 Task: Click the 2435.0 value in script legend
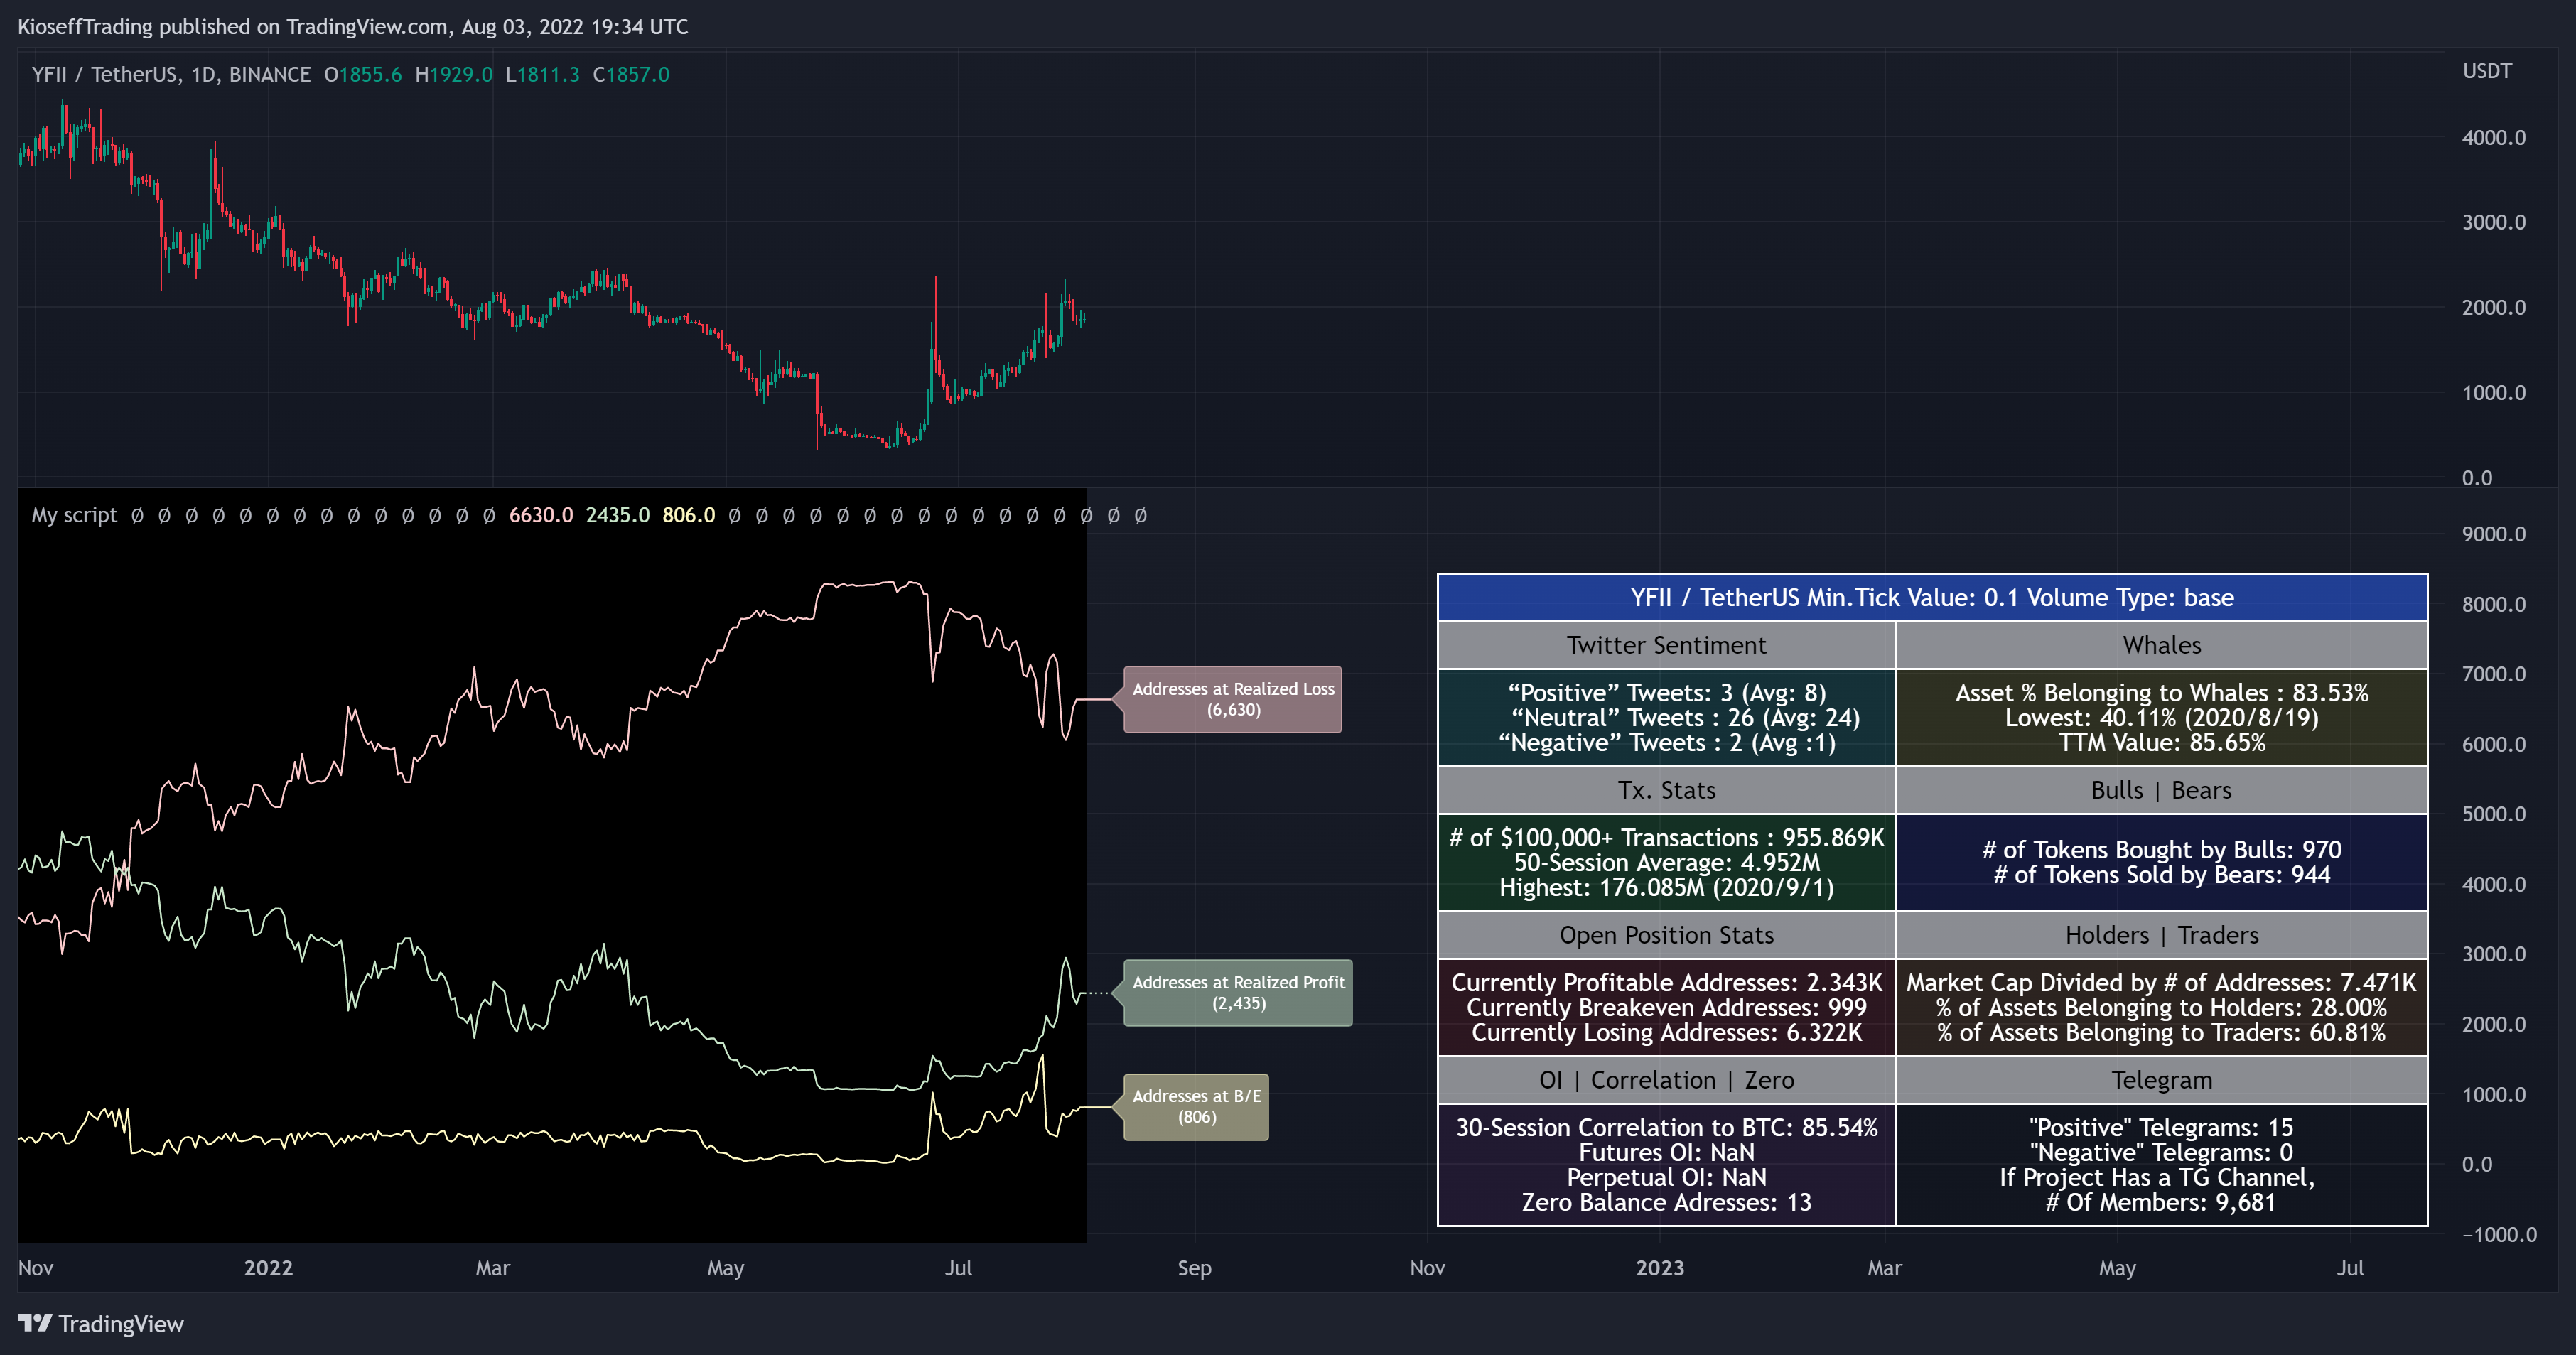click(x=617, y=515)
